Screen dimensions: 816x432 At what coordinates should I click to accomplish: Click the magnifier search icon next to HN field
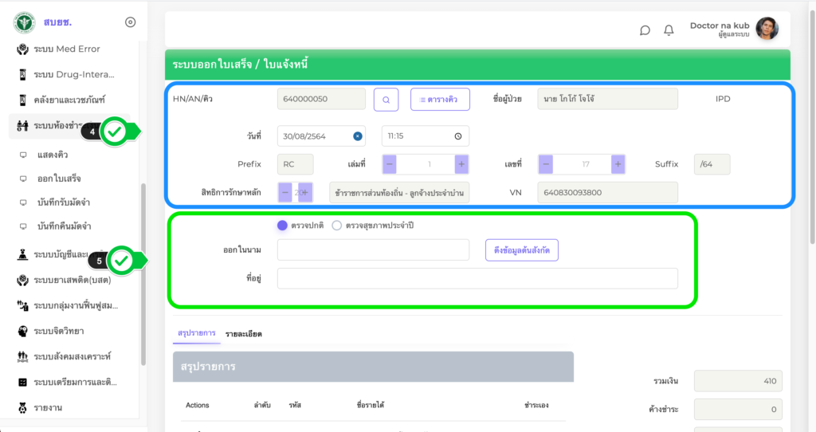point(386,100)
